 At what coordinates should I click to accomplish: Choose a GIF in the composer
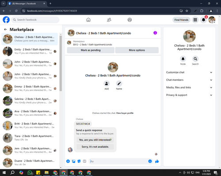[x=84, y=161]
